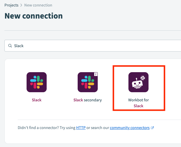Image resolution: width=181 pixels, height=147 pixels.
Task: Go back to Projects breadcrumb
Action: point(12,5)
